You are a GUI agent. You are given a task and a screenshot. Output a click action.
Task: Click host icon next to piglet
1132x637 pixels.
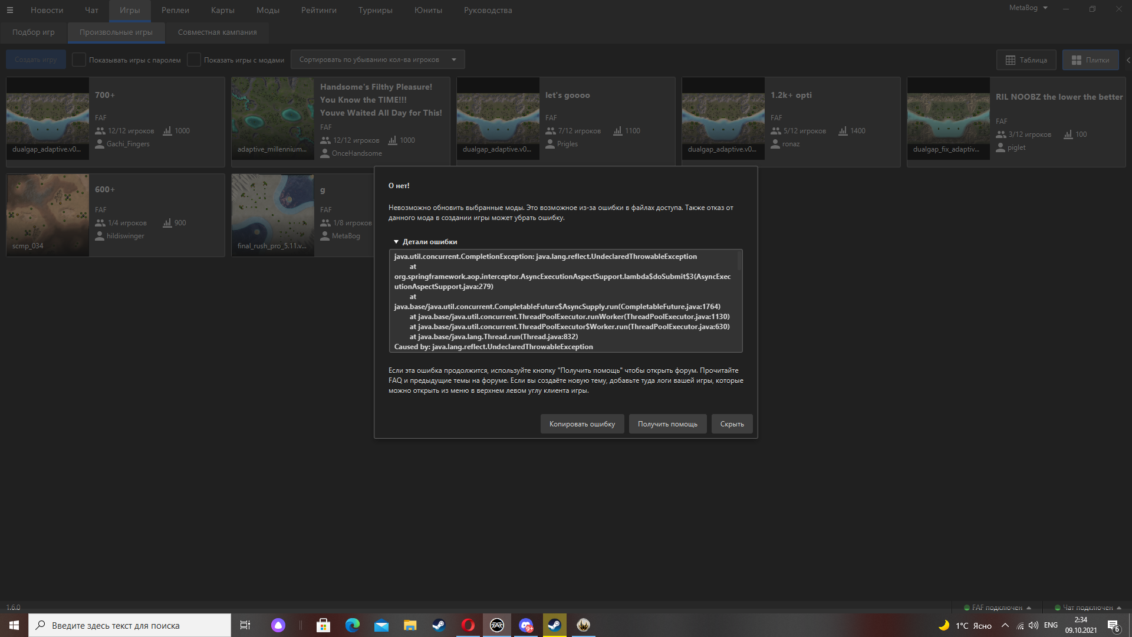click(1001, 147)
